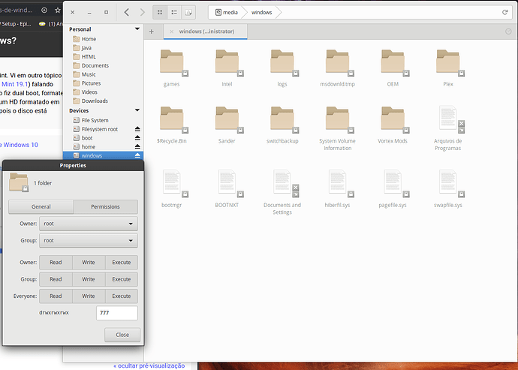518x370 pixels.
Task: Select the Vortex Mods folder
Action: tap(393, 125)
